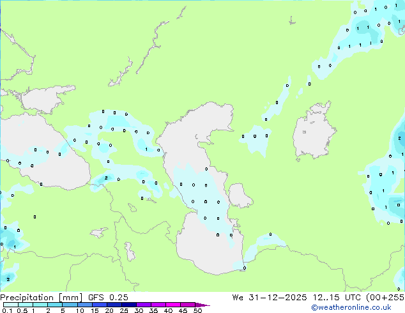The image size is (405, 313).
Task: Click the '50' legend scale label
Action: (197, 310)
